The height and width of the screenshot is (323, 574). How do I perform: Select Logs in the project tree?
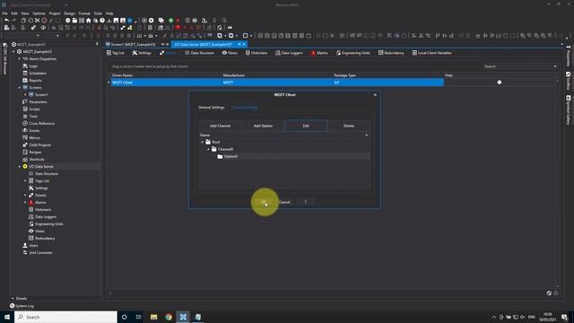(33, 65)
